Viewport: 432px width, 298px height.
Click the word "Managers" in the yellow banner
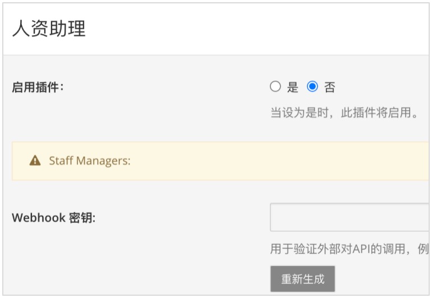(x=102, y=161)
